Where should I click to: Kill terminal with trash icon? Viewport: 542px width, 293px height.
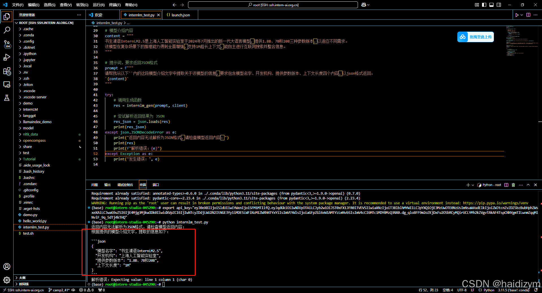coord(513,185)
